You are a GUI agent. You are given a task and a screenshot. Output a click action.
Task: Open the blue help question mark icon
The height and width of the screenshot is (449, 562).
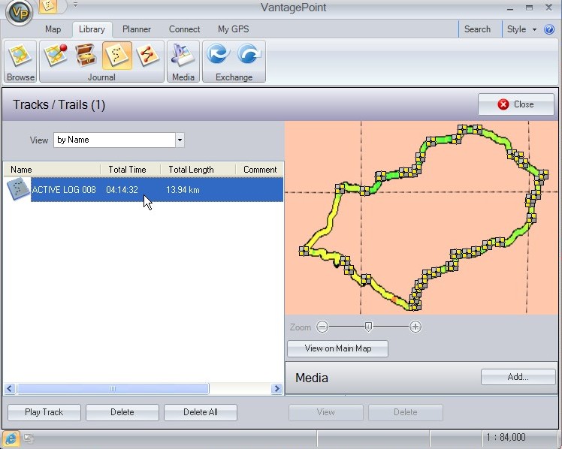pos(549,29)
